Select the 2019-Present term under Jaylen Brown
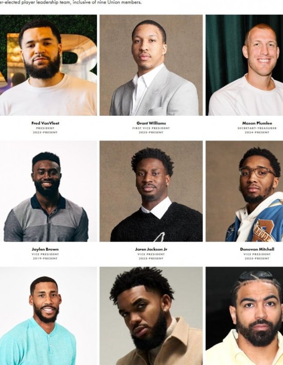This screenshot has height=365, width=283. (x=45, y=259)
